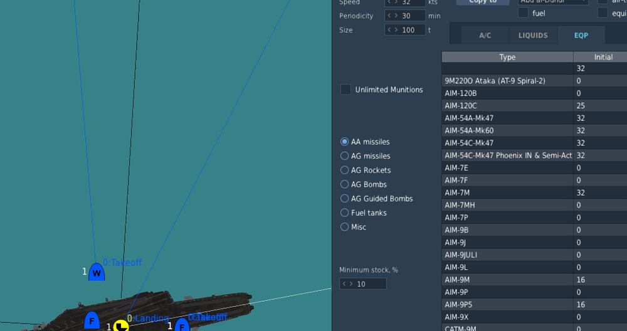Select the blue F group icon left of yellow ship marker
Image resolution: width=627 pixels, height=331 pixels.
(92, 320)
